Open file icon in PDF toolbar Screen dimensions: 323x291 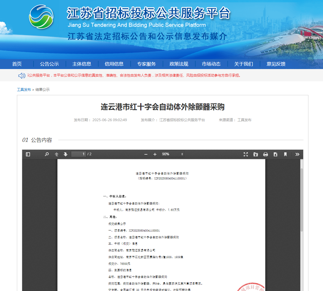click(x=256, y=154)
